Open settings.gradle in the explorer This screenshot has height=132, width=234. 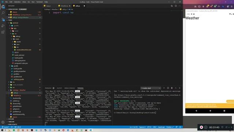click(x=19, y=80)
